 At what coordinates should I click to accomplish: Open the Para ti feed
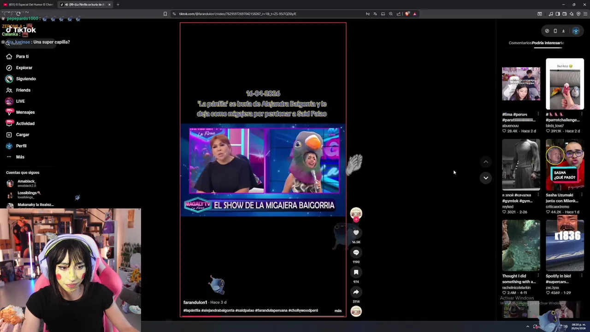point(18,56)
